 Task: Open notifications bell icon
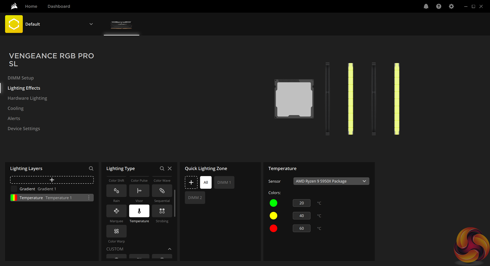point(426,6)
